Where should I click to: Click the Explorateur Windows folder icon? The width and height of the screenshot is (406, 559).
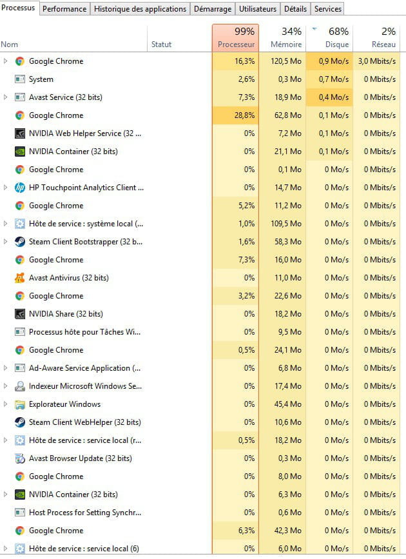19,404
